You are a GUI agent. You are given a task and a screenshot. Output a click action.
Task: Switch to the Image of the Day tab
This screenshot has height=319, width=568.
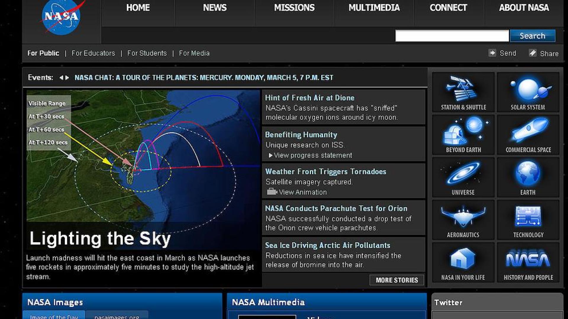pos(54,315)
